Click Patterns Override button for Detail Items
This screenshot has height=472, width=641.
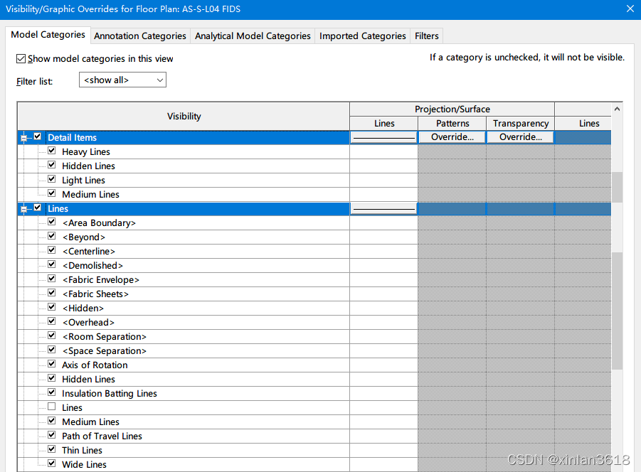tap(452, 137)
